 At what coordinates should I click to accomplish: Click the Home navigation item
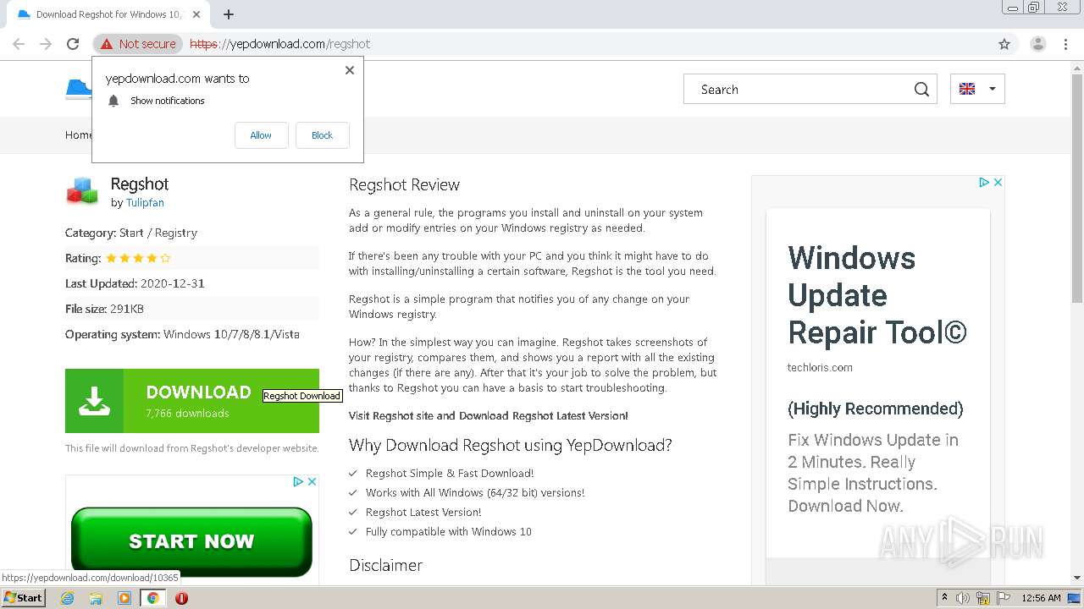(79, 135)
